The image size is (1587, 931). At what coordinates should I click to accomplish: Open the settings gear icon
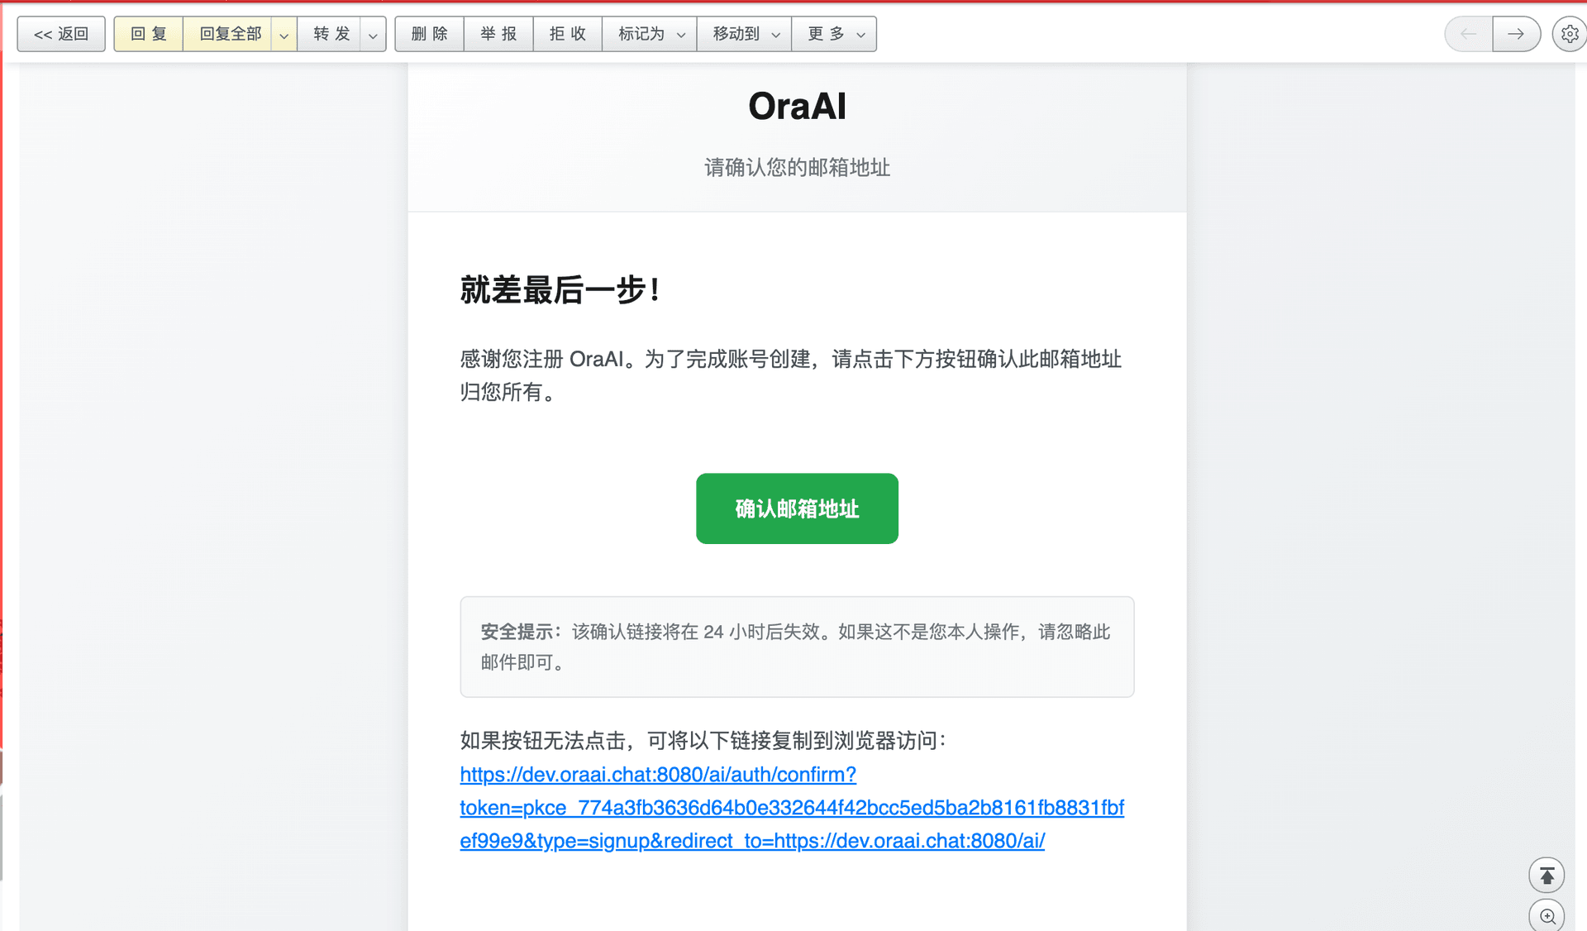click(x=1568, y=34)
